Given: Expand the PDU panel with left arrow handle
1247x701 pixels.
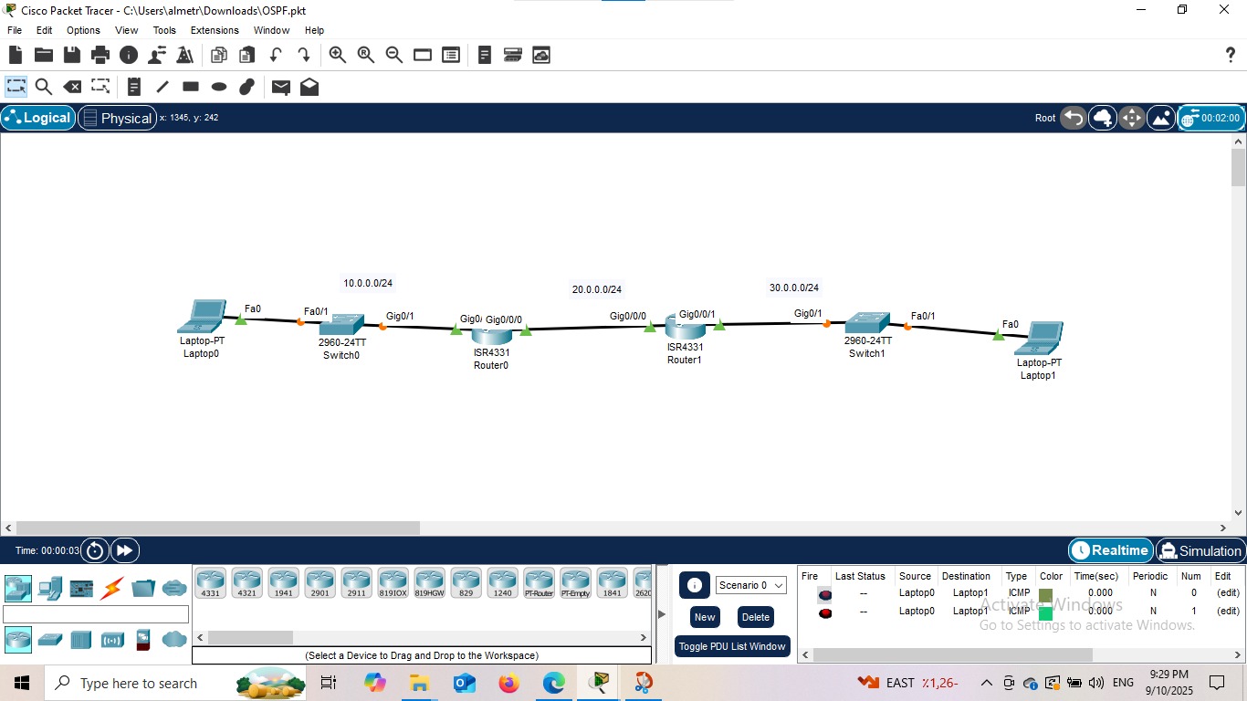Looking at the screenshot, I should pos(663,614).
